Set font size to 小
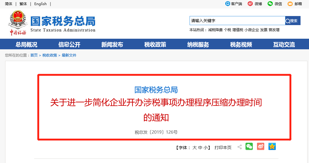309x163 pixels. click(x=206, y=148)
